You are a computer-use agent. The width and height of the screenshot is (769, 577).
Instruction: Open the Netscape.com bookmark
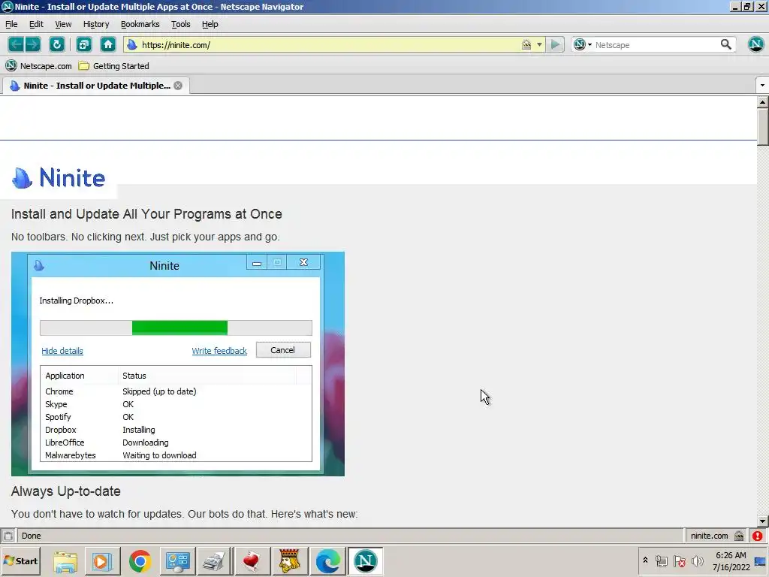point(39,66)
